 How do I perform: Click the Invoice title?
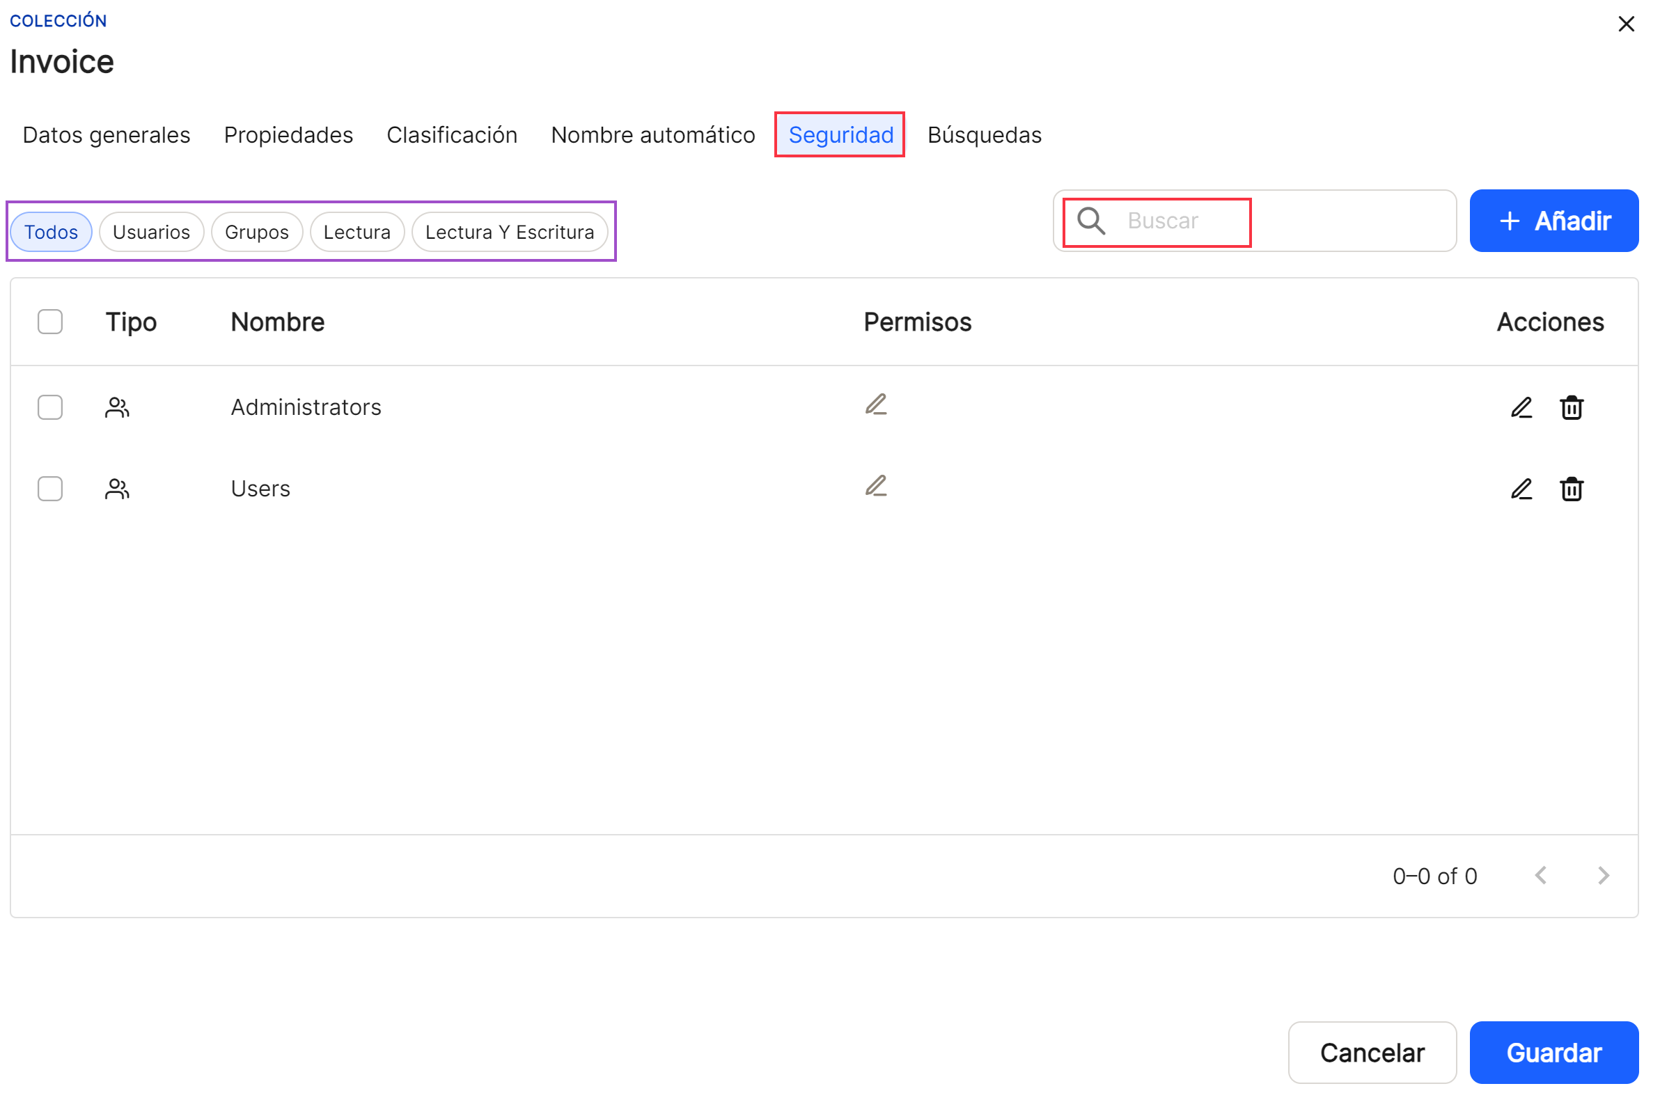[62, 62]
